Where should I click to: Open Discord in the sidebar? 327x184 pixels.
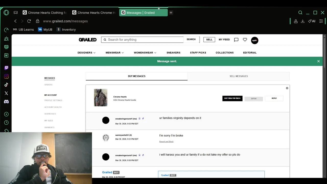(6, 102)
